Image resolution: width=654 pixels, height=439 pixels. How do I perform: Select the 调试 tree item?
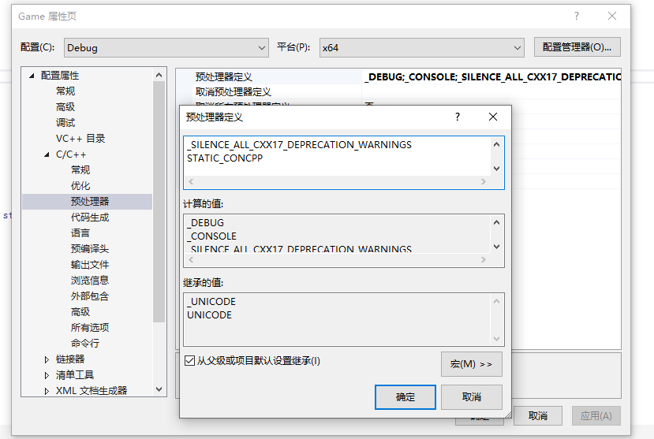click(65, 123)
